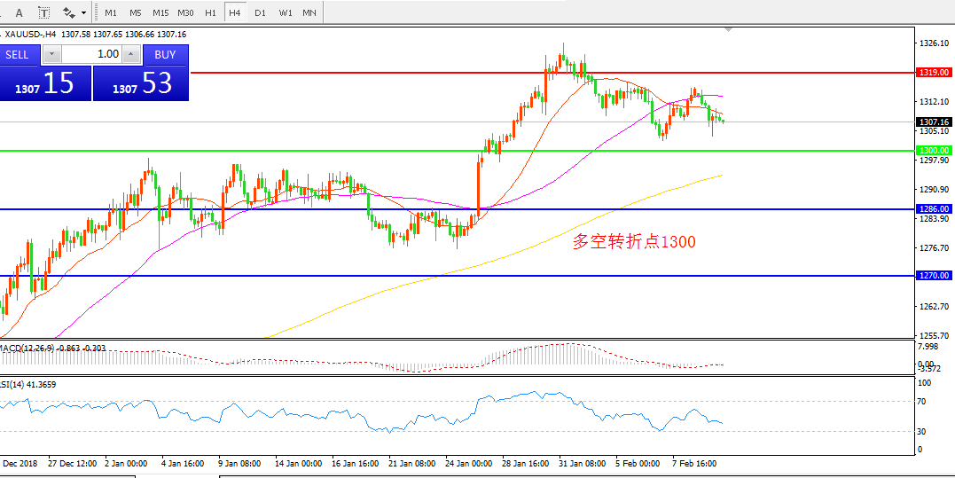955x478 pixels.
Task: Switch chart to D1 daily timeframe
Action: 260,12
